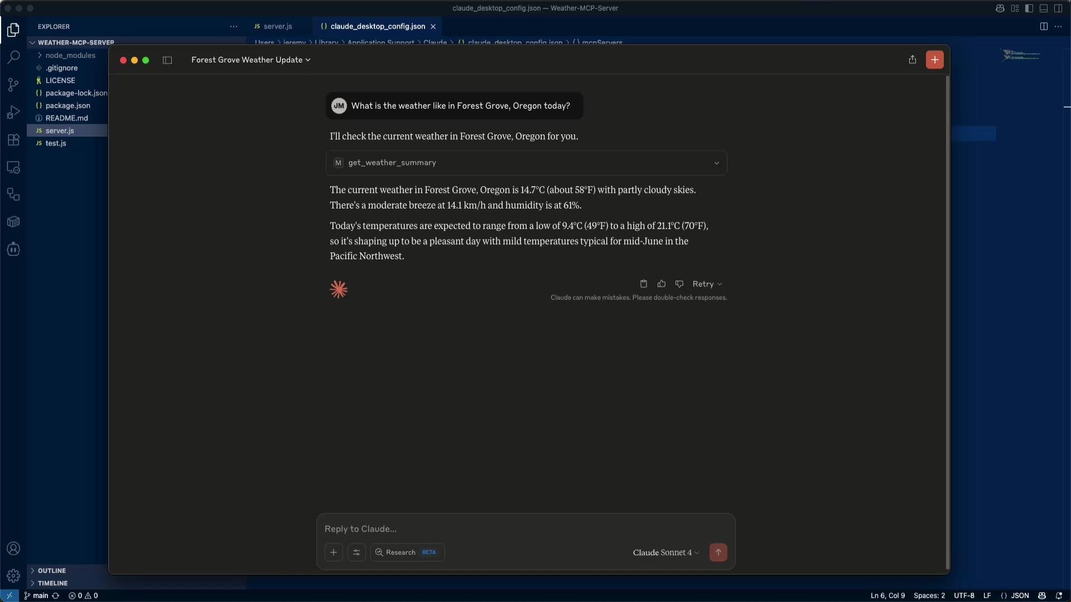
Task: Give thumbs up to the response
Action: (x=662, y=284)
